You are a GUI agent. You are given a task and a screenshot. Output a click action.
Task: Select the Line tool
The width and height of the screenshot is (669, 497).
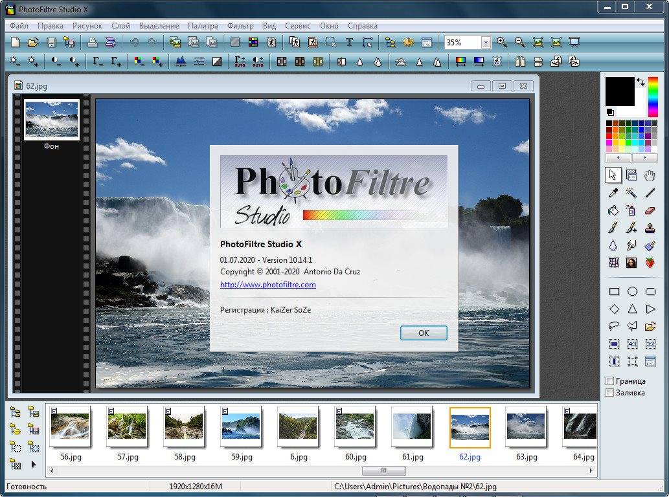[x=650, y=193]
